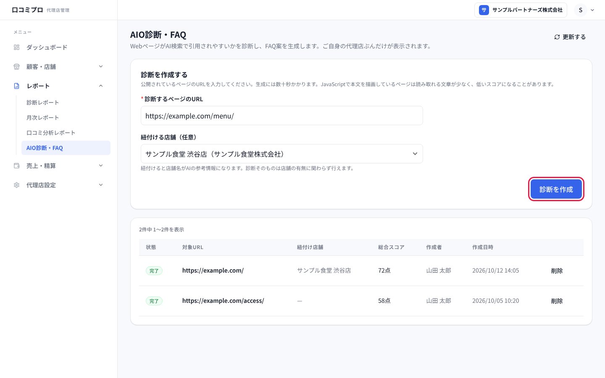This screenshot has height=378, width=605.
Task: Open the S user avatar menu
Action: [581, 10]
